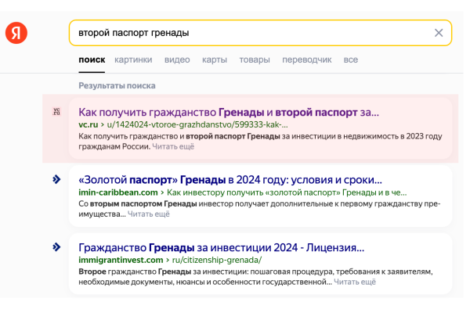
Task: Click the vc.ru favicon icon
Action: pyautogui.click(x=56, y=112)
